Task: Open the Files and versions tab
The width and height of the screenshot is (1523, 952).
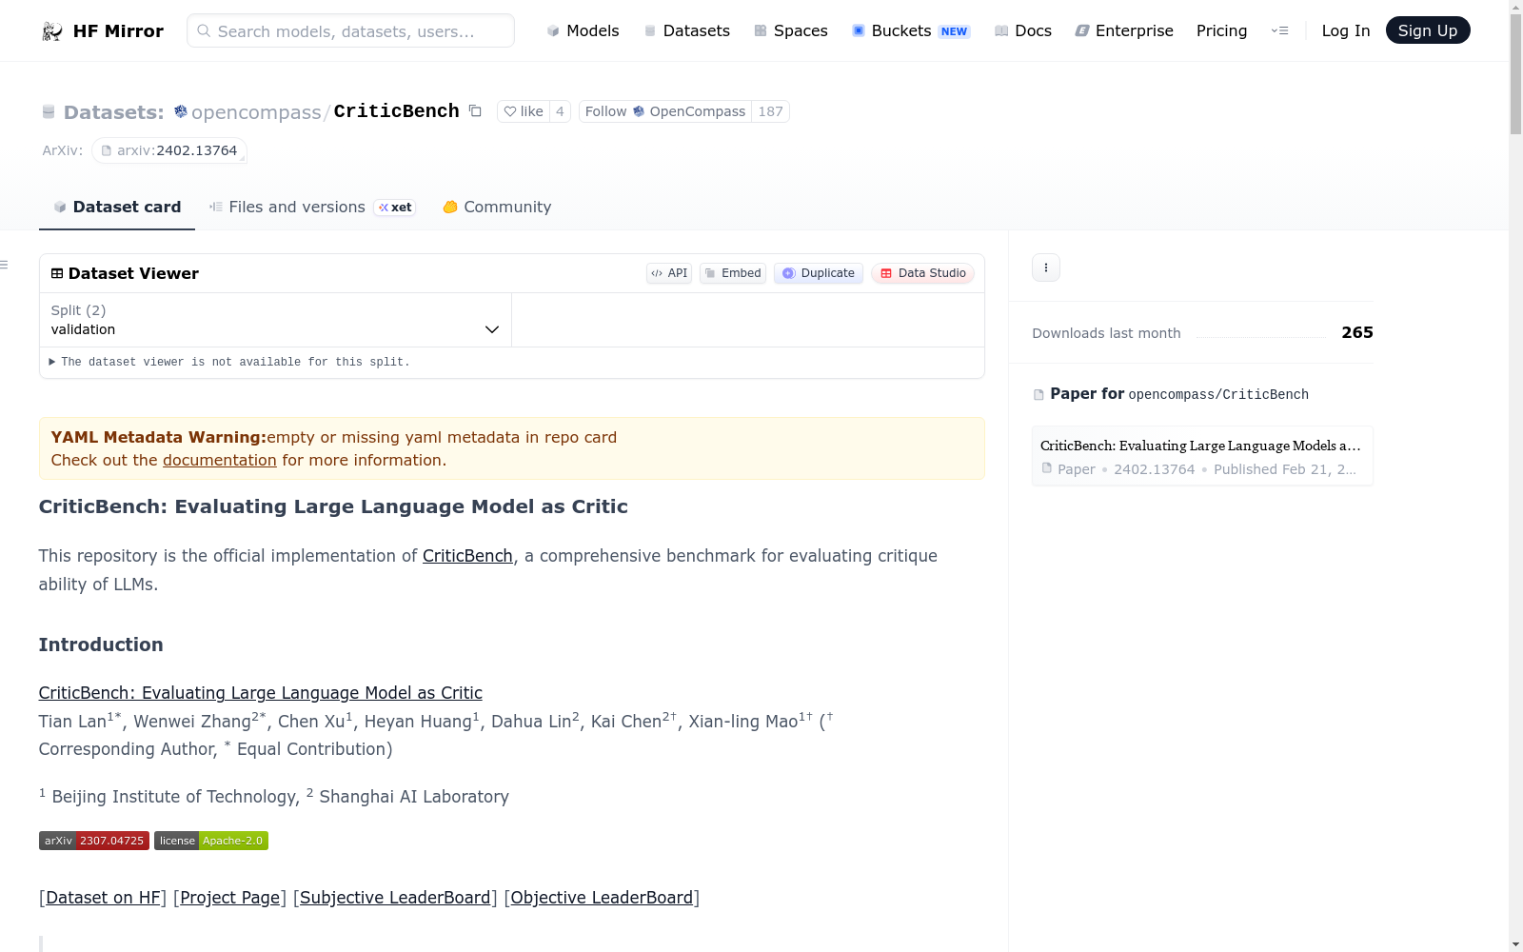Action: tap(312, 207)
